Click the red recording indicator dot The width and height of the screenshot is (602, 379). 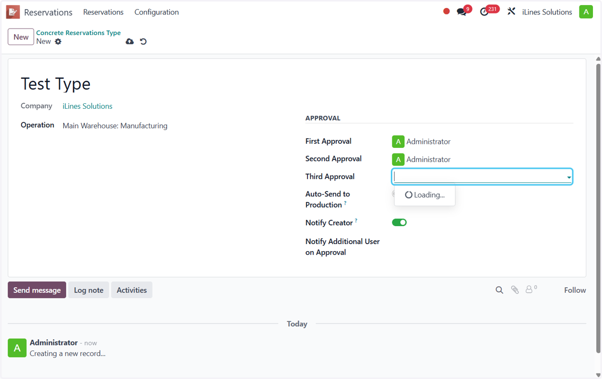446,12
